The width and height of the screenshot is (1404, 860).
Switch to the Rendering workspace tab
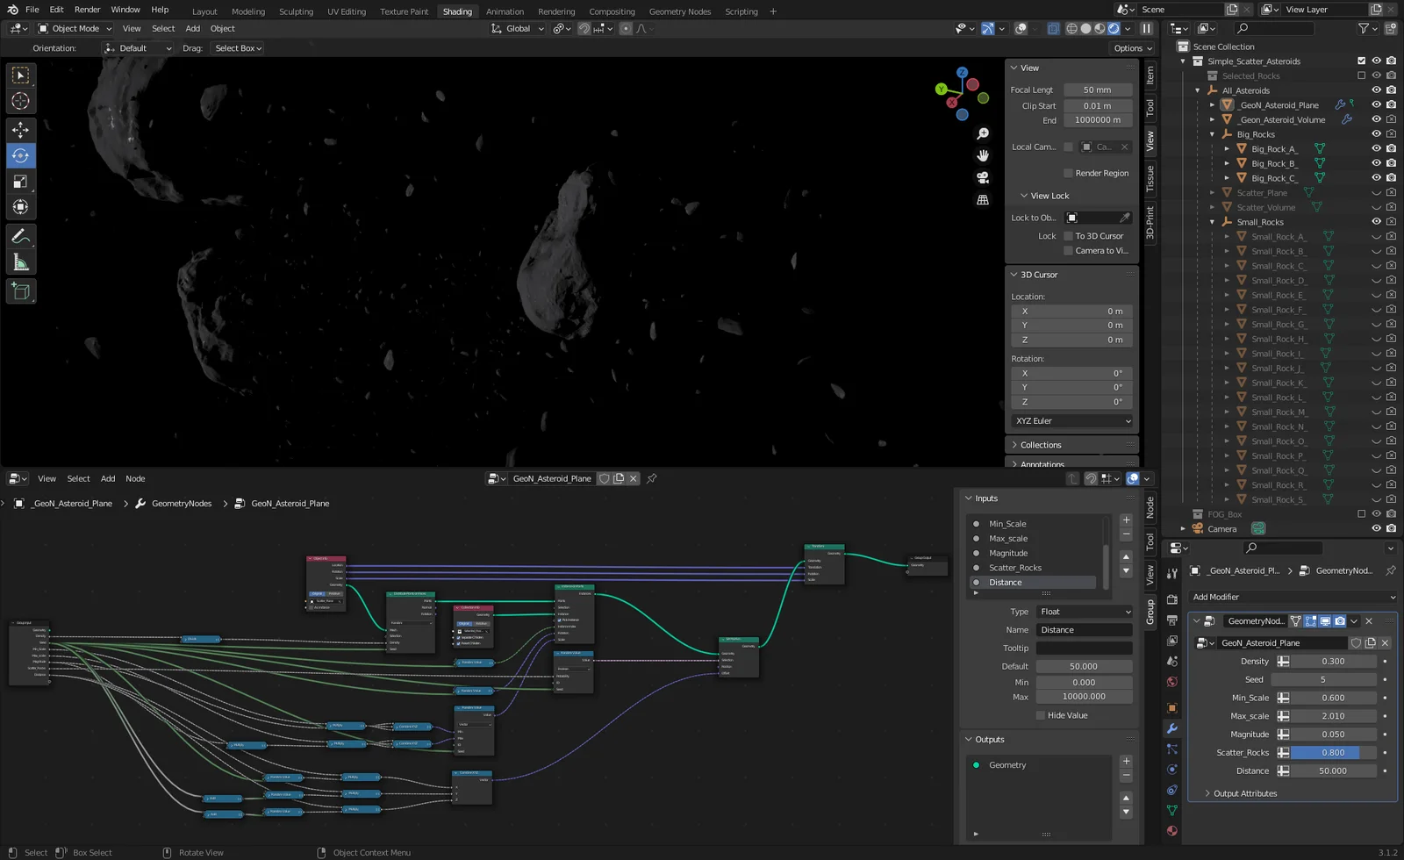[555, 11]
